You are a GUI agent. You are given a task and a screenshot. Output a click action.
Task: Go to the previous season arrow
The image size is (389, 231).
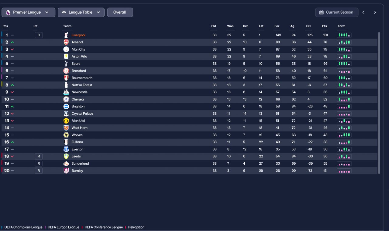[363, 12]
